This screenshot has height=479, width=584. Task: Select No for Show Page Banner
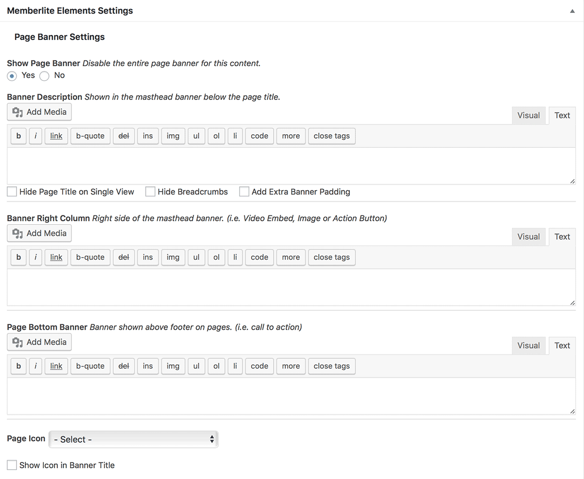tap(44, 76)
